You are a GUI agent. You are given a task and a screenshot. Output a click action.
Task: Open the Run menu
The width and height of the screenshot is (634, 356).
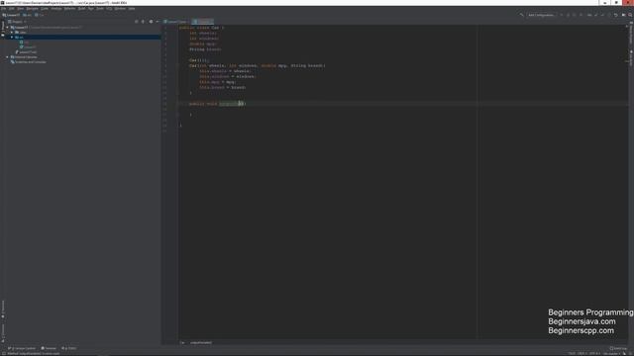tap(90, 9)
